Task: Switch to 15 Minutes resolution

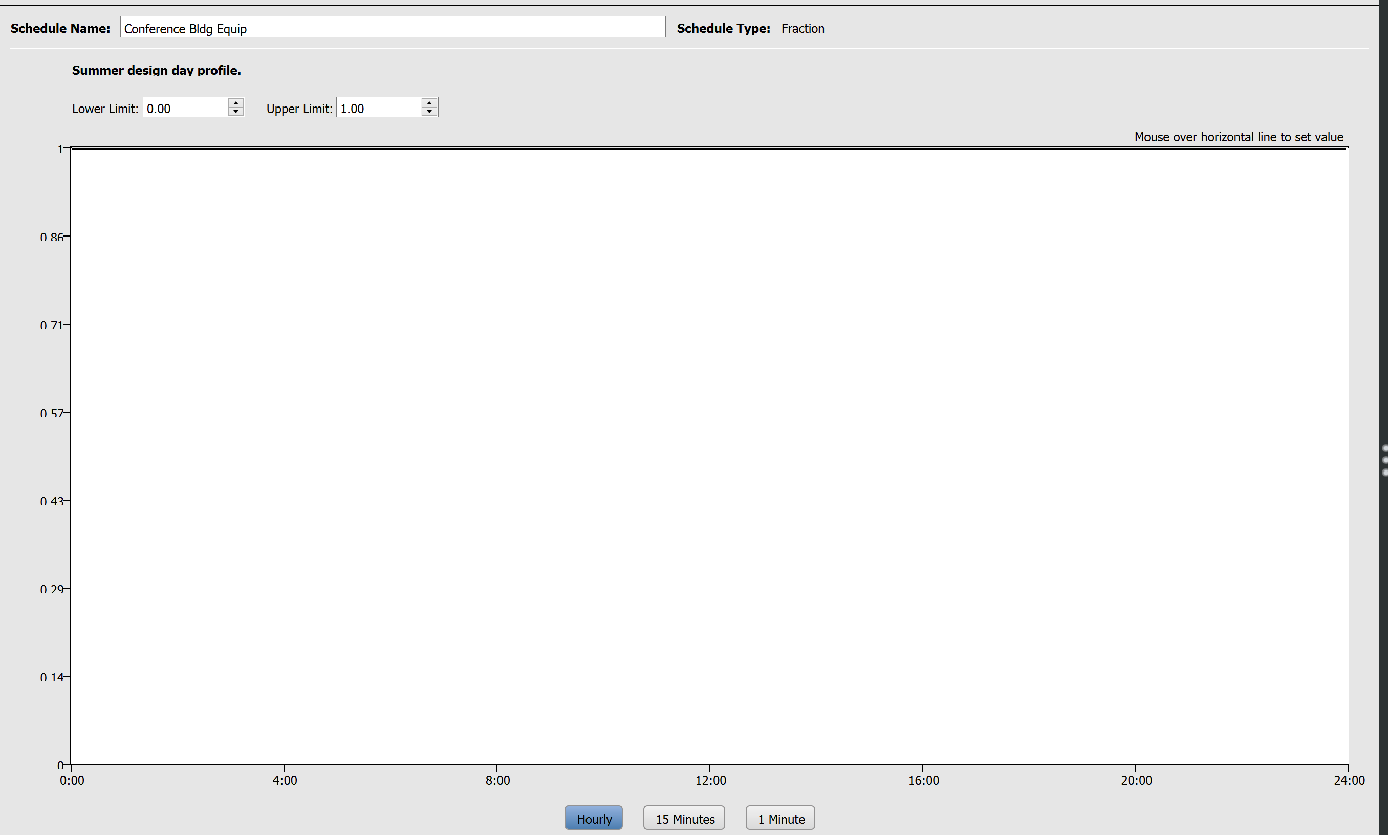Action: pos(684,818)
